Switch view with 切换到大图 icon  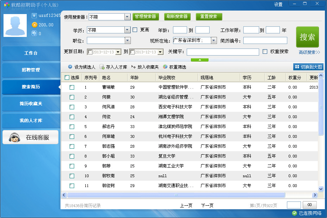pyautogui.click(x=297, y=67)
